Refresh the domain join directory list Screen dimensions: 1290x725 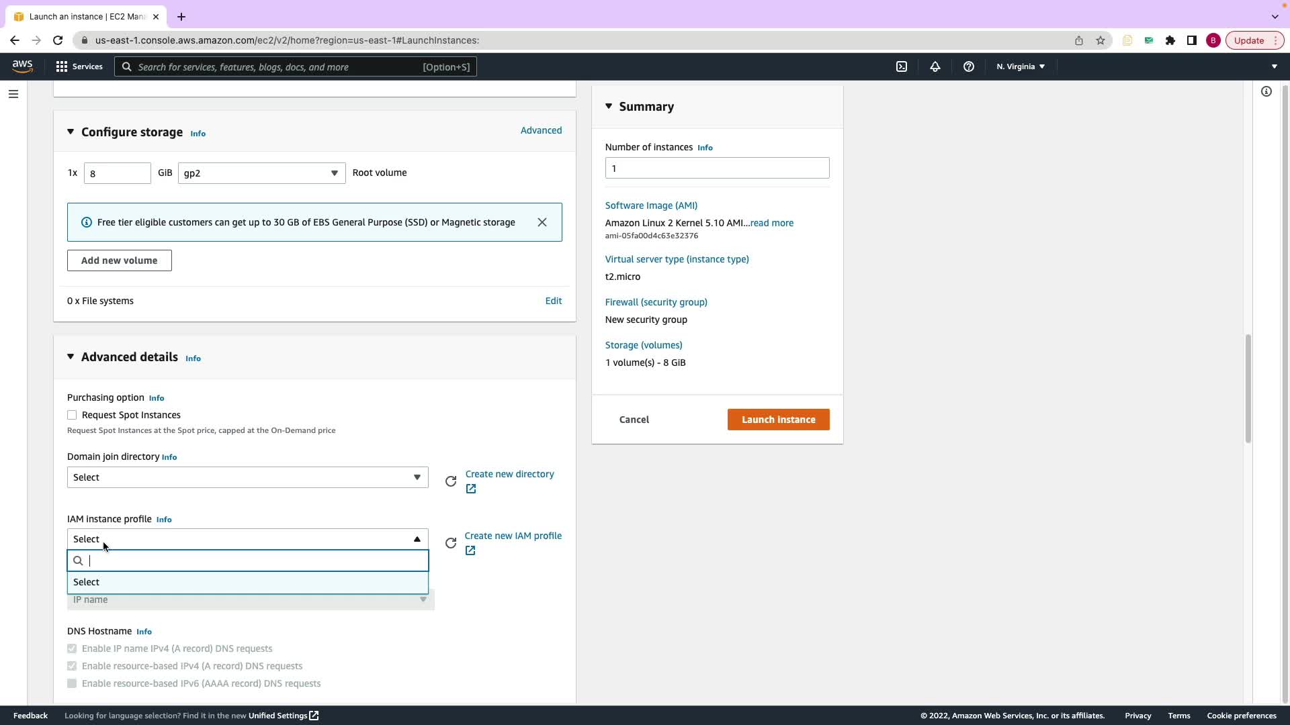click(451, 481)
